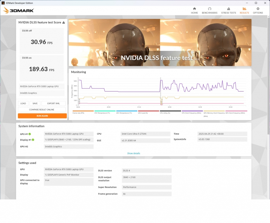Viewport: 270px width, 223px height.
Task: Open the Options tab
Action: point(258,11)
